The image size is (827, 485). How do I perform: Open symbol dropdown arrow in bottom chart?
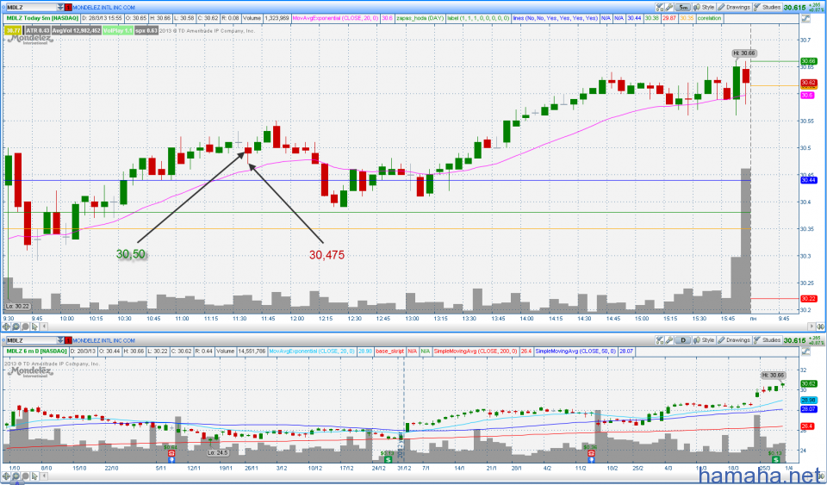click(x=59, y=340)
